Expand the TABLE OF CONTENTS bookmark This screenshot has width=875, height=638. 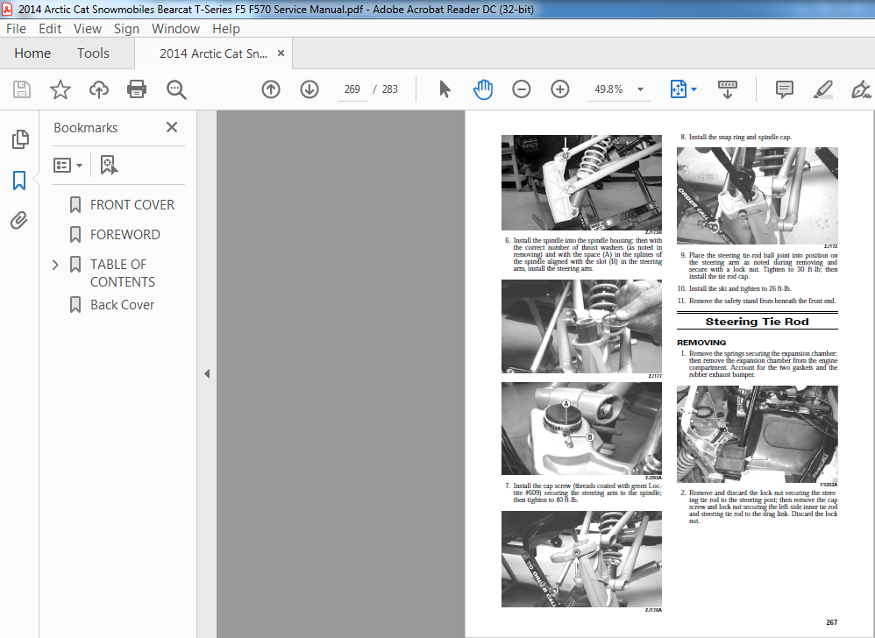pyautogui.click(x=55, y=265)
